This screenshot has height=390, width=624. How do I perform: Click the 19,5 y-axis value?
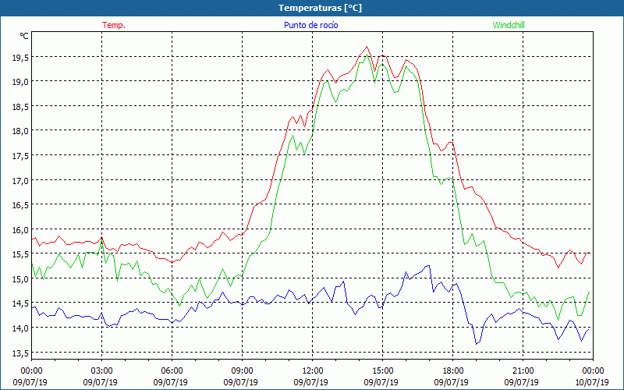point(20,58)
